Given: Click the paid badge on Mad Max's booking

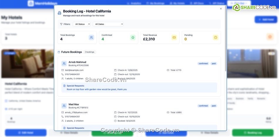Looking at the screenshot, I should pyautogui.click(x=214, y=106).
